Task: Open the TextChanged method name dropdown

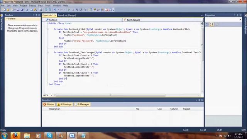Action: click(x=202, y=20)
